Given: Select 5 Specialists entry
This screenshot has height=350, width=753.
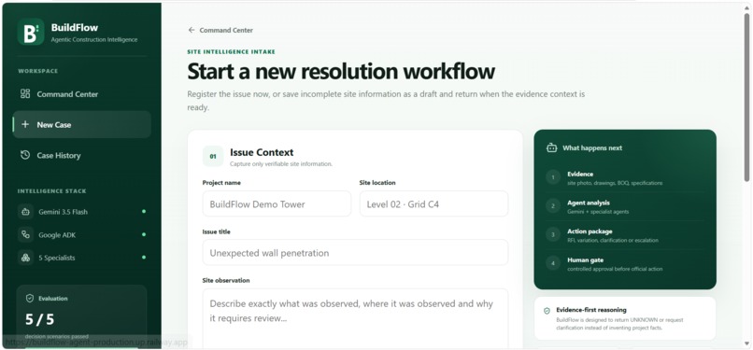Looking at the screenshot, I should click(81, 258).
